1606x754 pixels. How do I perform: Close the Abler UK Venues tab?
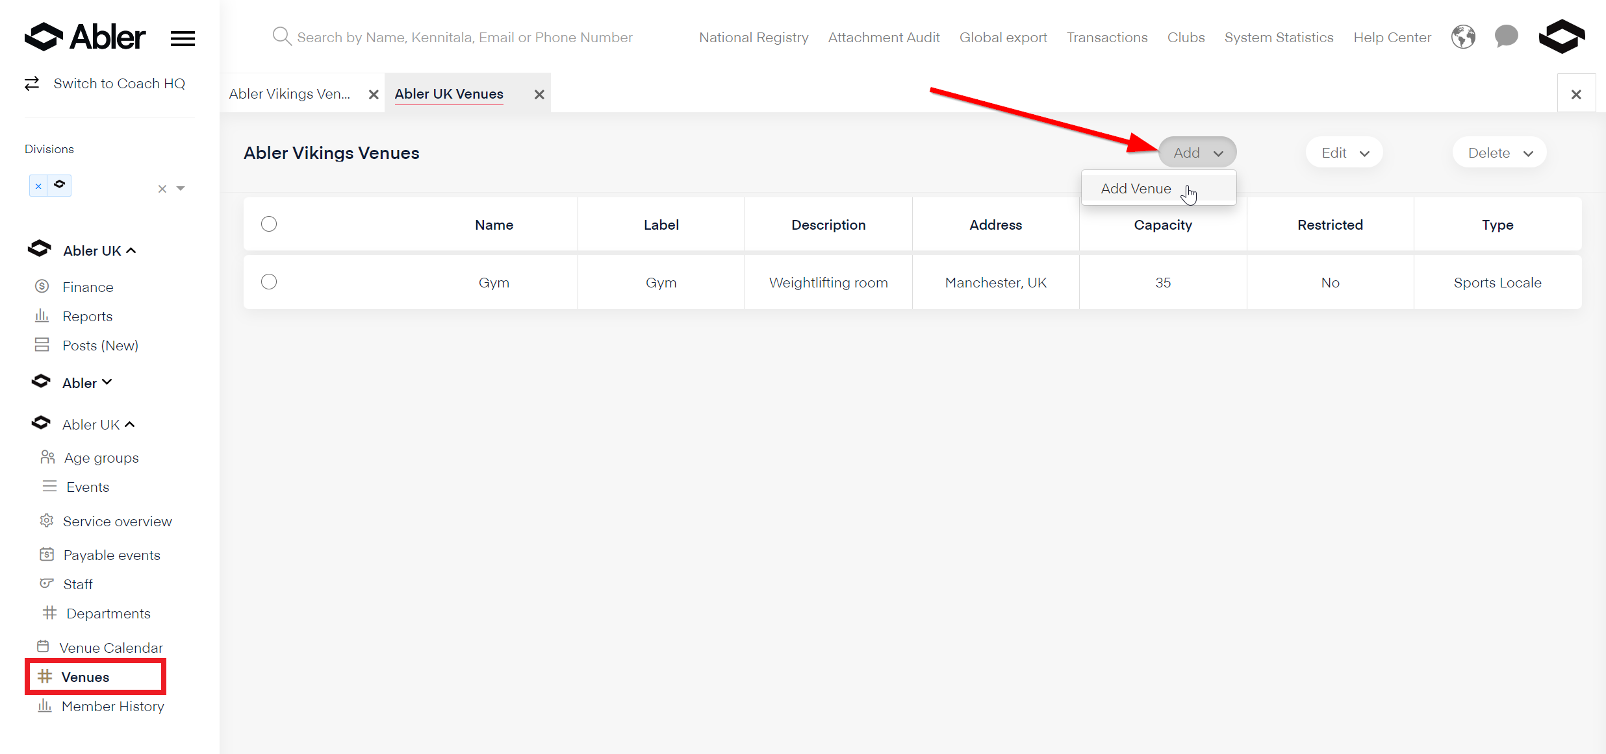tap(539, 95)
